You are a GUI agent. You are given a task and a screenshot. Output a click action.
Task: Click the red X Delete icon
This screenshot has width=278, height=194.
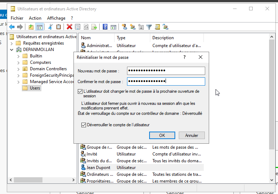click(69, 27)
